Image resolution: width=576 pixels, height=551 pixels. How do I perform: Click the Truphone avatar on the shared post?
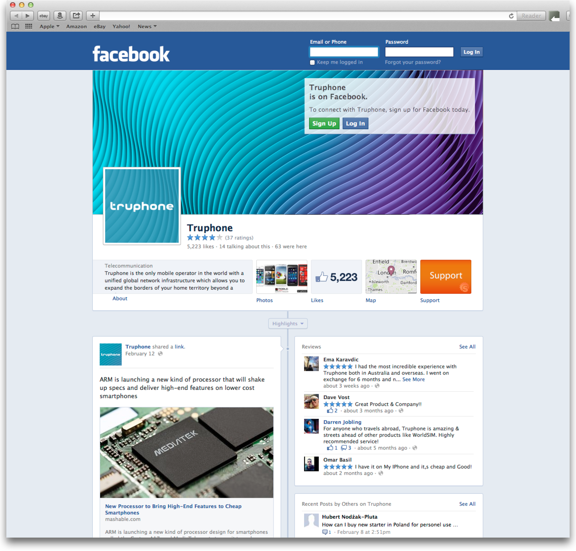(111, 355)
